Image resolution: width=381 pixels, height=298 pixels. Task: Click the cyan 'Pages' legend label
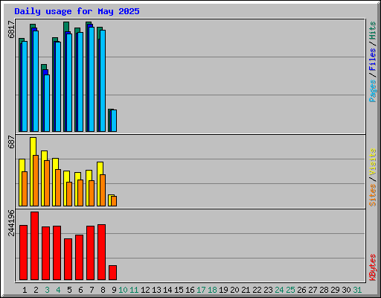[x=372, y=91]
